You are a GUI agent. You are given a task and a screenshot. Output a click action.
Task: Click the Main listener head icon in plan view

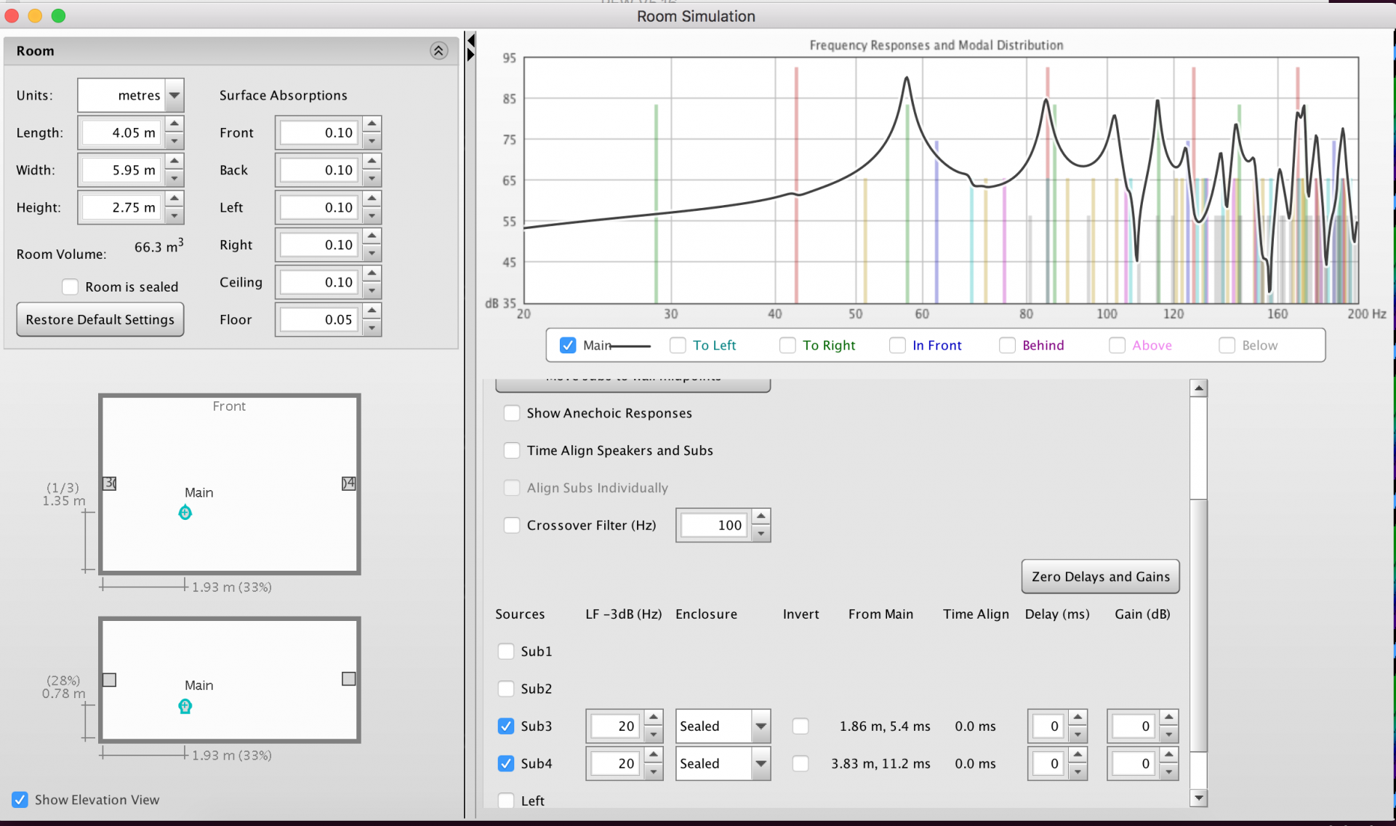pyautogui.click(x=185, y=513)
